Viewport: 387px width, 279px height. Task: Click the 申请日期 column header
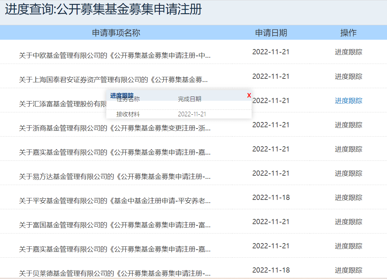click(271, 33)
